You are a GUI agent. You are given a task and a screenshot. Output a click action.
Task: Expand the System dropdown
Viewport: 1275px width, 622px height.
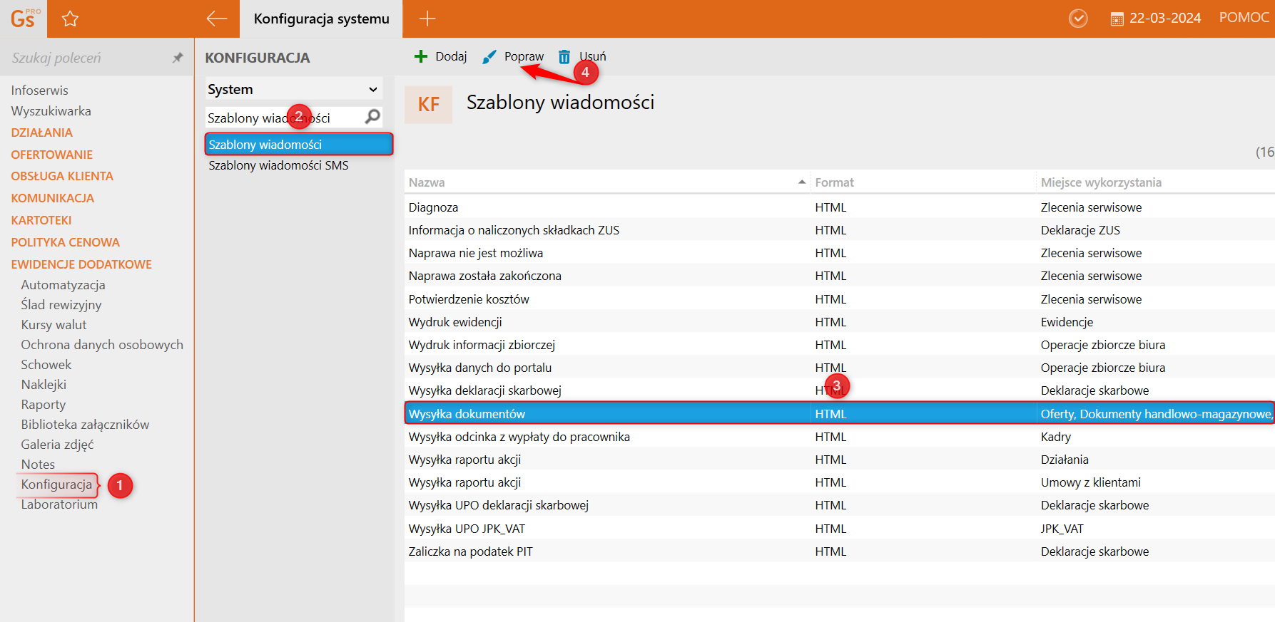click(294, 89)
